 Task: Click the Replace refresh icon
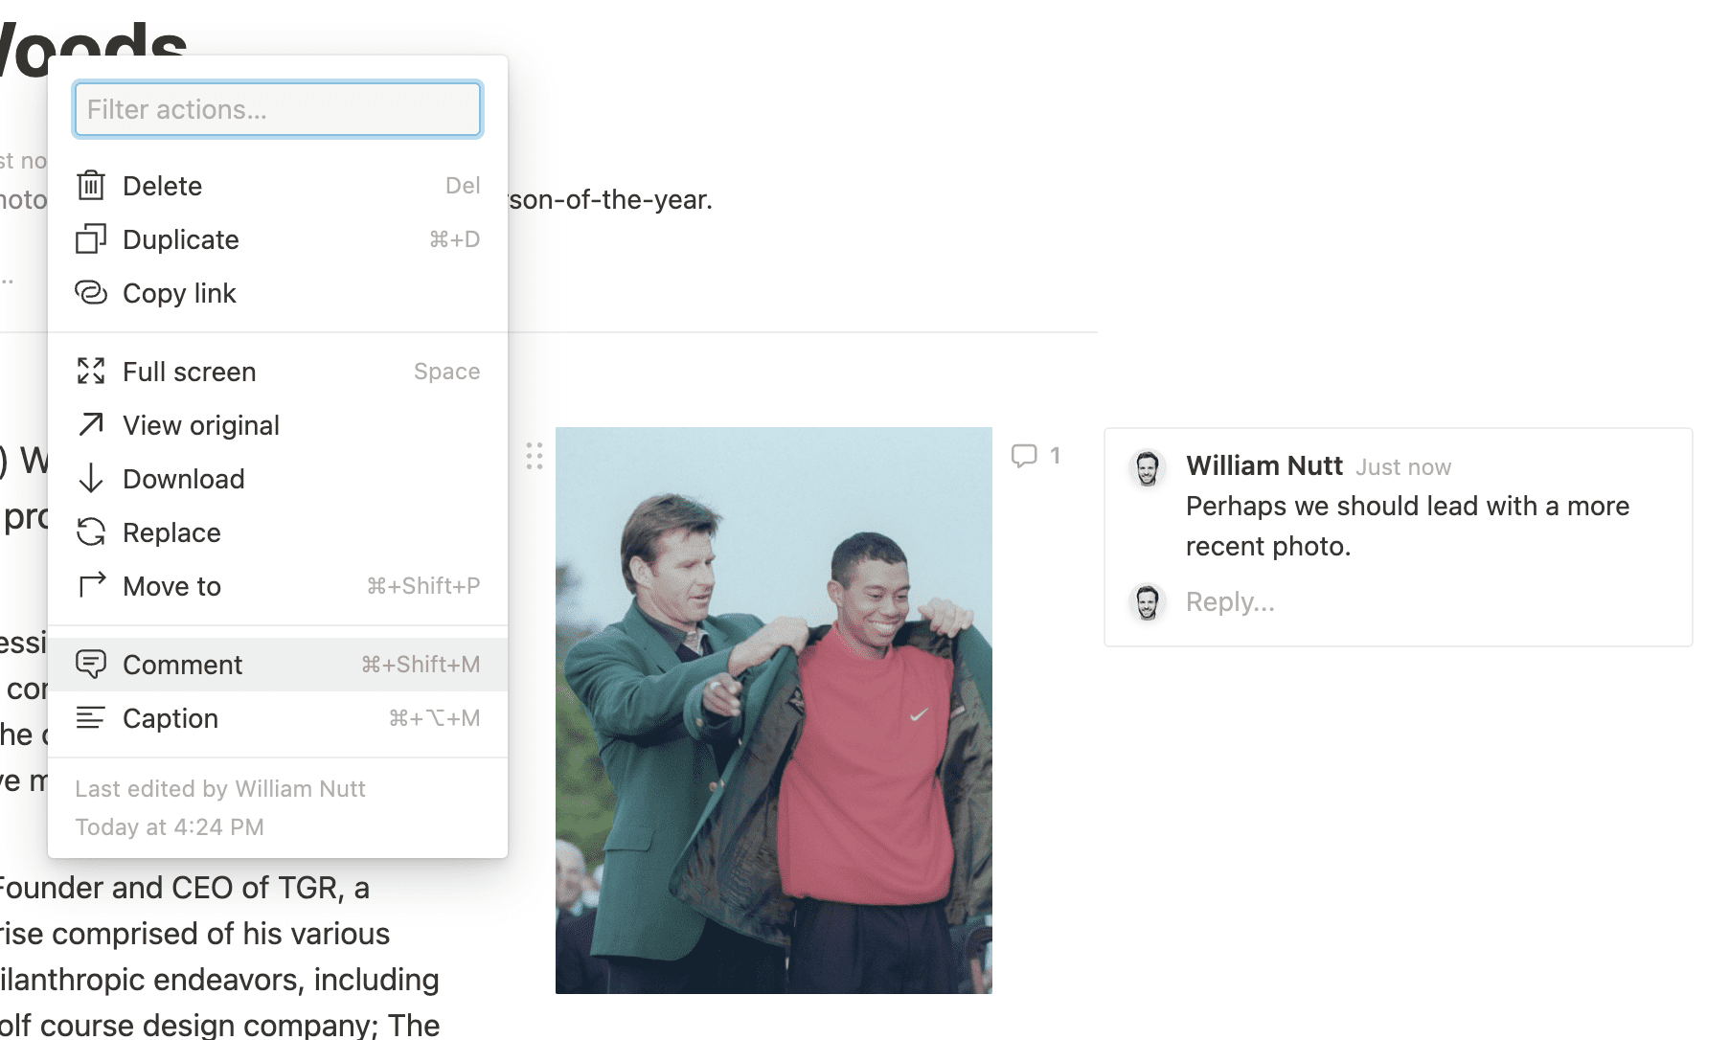(91, 532)
